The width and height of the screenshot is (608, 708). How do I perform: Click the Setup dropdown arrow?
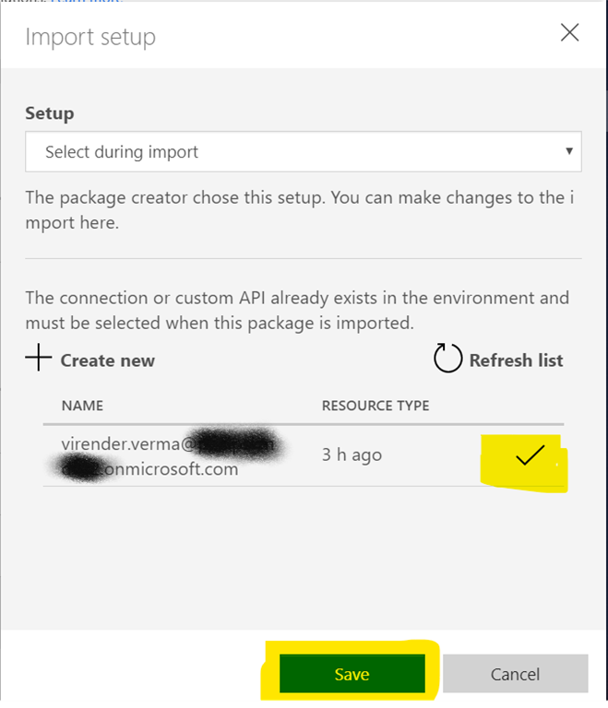tap(569, 151)
